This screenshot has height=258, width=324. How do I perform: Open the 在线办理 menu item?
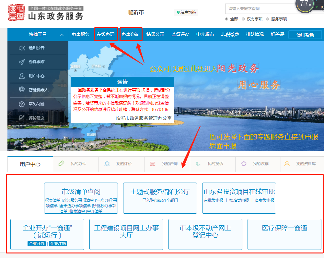[106, 34]
